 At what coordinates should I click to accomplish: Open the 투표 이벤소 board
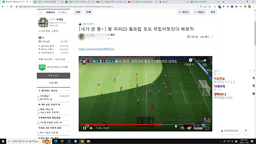click(x=45, y=109)
